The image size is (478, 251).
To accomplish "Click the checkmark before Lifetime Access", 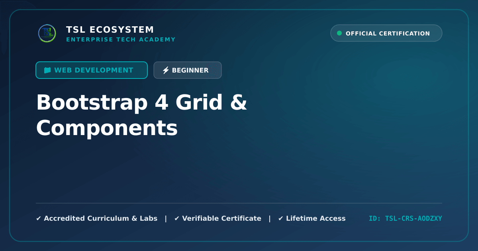I will [x=281, y=218].
